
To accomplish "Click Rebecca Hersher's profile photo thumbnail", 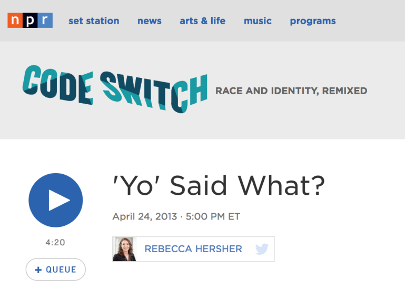I will [124, 249].
